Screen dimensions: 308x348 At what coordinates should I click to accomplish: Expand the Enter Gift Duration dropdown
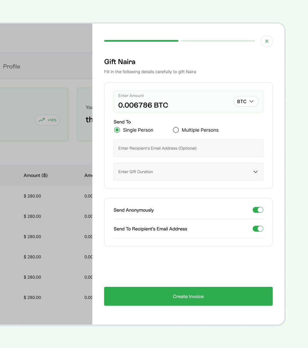(x=188, y=172)
